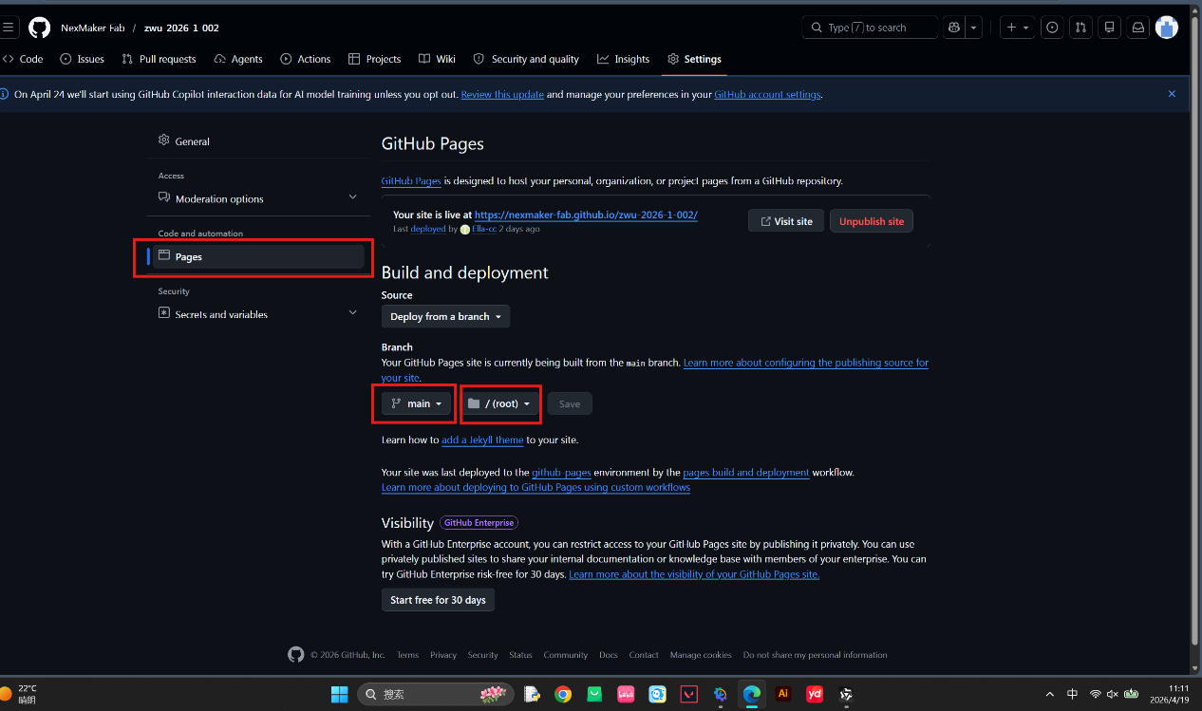Open Manage cookies footer link
Image resolution: width=1202 pixels, height=711 pixels.
click(x=701, y=655)
